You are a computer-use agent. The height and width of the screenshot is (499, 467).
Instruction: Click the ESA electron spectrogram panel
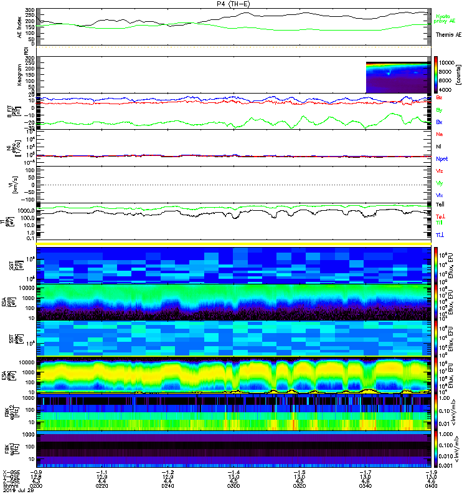233,375
